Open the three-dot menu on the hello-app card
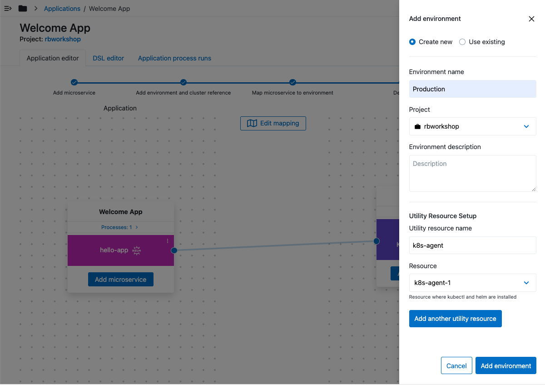This screenshot has width=545, height=385. [167, 240]
